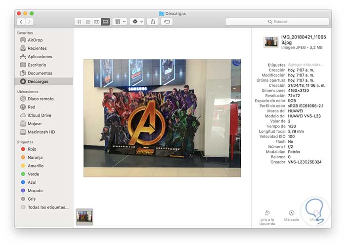346x247 pixels.
Task: Open Marcado markup tool
Action: point(292,216)
